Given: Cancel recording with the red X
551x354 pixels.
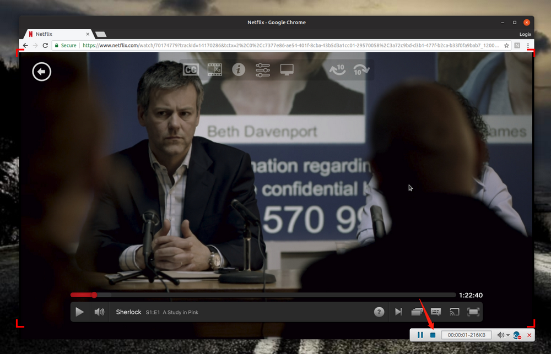Looking at the screenshot, I should tap(529, 335).
